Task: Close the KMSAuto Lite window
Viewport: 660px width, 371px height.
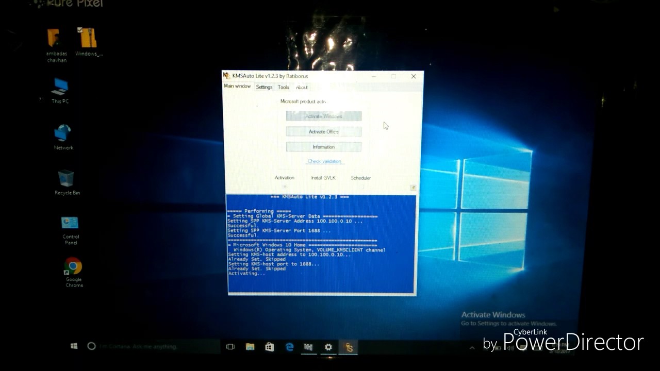Action: [x=414, y=76]
